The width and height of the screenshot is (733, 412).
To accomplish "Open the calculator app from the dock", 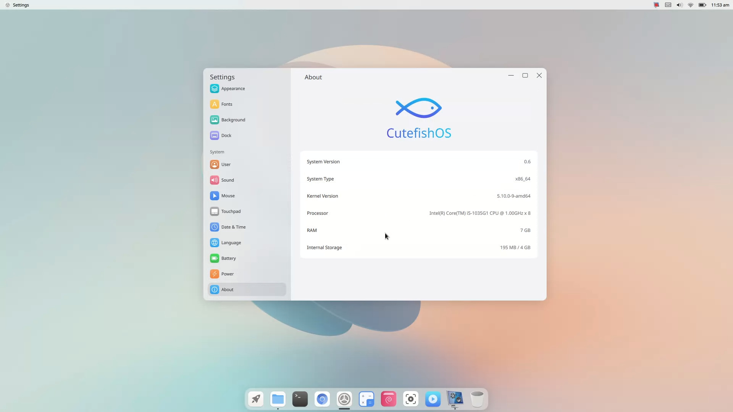I will (366, 399).
